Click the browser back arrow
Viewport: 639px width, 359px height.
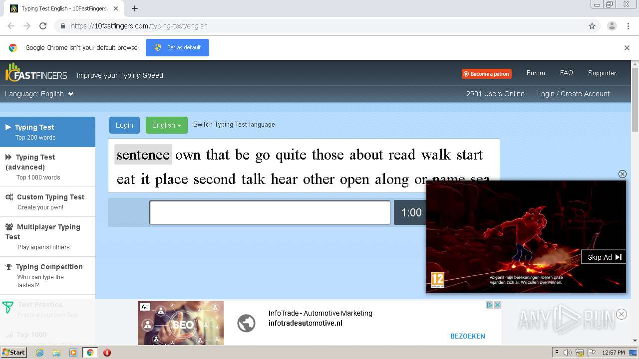click(11, 26)
